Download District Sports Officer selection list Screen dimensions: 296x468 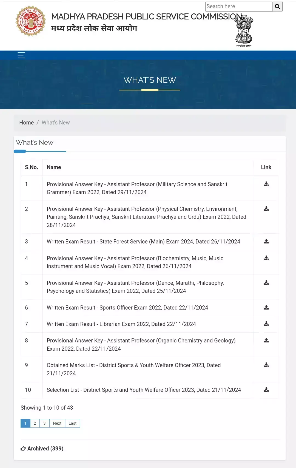(266, 390)
